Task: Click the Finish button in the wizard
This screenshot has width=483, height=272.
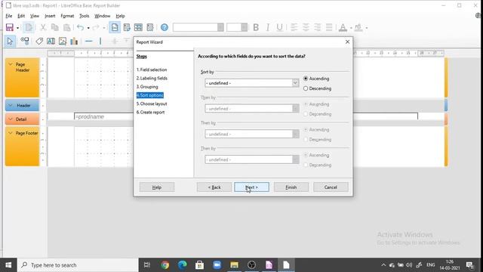Action: point(291,187)
